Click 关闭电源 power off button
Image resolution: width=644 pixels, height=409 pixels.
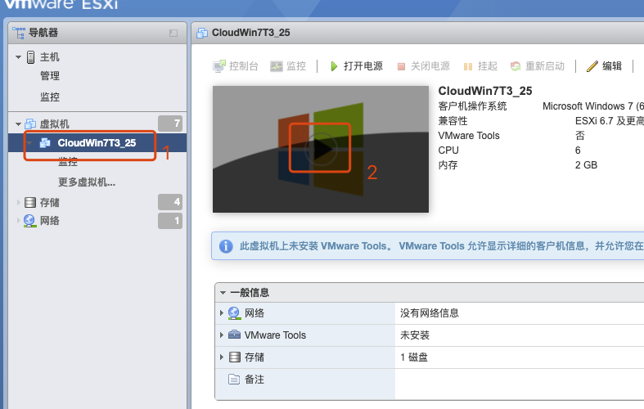click(x=423, y=66)
